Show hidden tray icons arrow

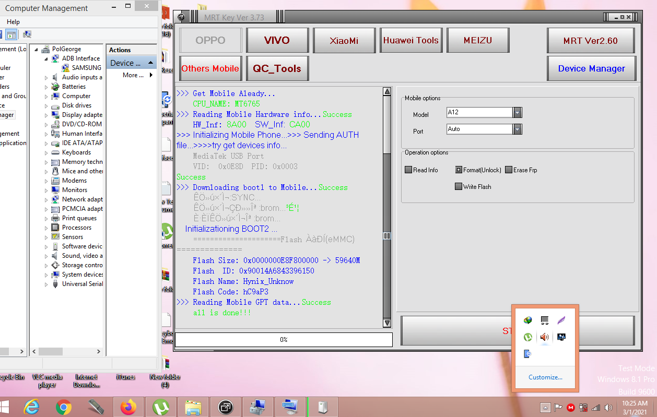(545, 408)
